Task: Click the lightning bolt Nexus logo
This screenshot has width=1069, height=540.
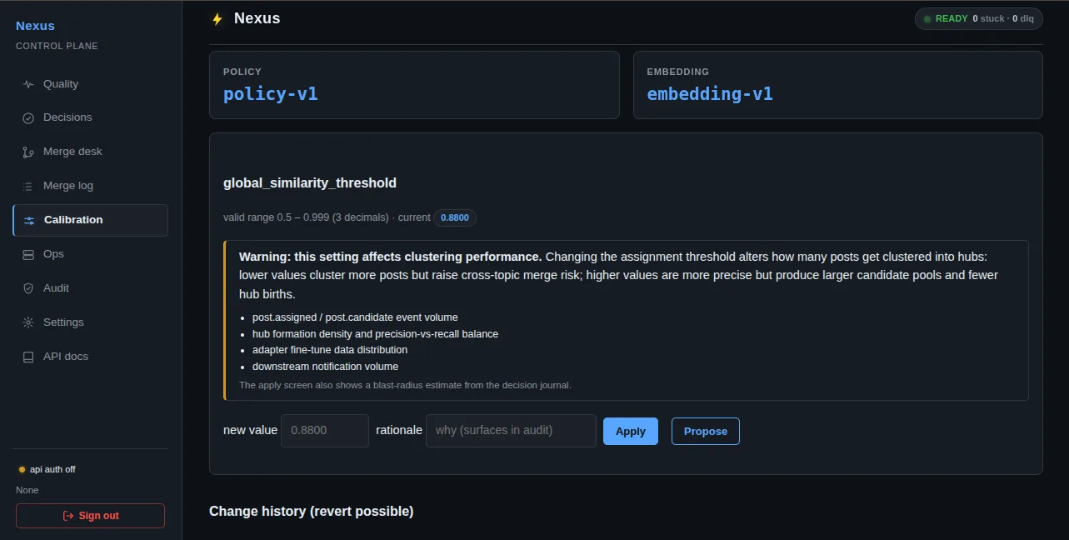Action: [217, 19]
